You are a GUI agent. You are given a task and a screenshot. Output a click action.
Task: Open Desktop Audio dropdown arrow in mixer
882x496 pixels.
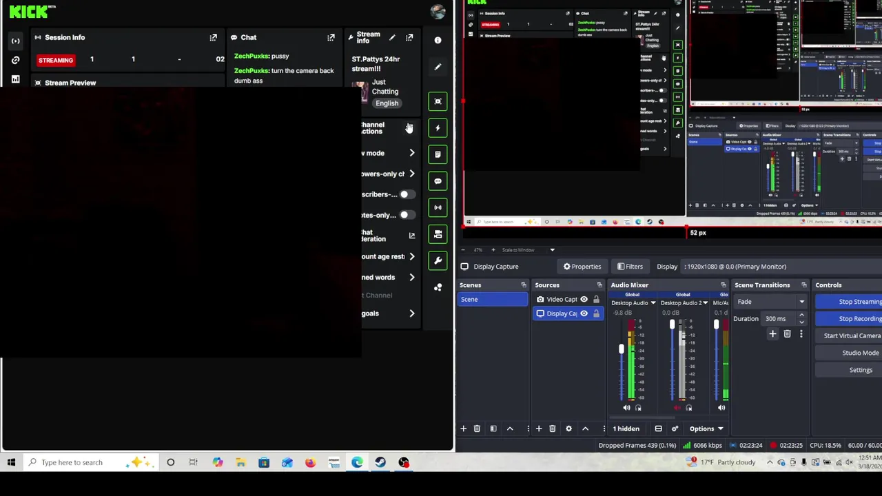click(653, 303)
